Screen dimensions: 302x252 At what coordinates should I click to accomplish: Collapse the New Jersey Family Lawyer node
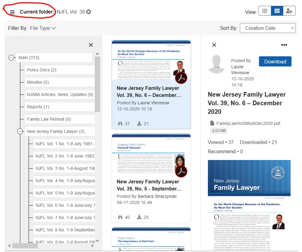click(x=20, y=131)
